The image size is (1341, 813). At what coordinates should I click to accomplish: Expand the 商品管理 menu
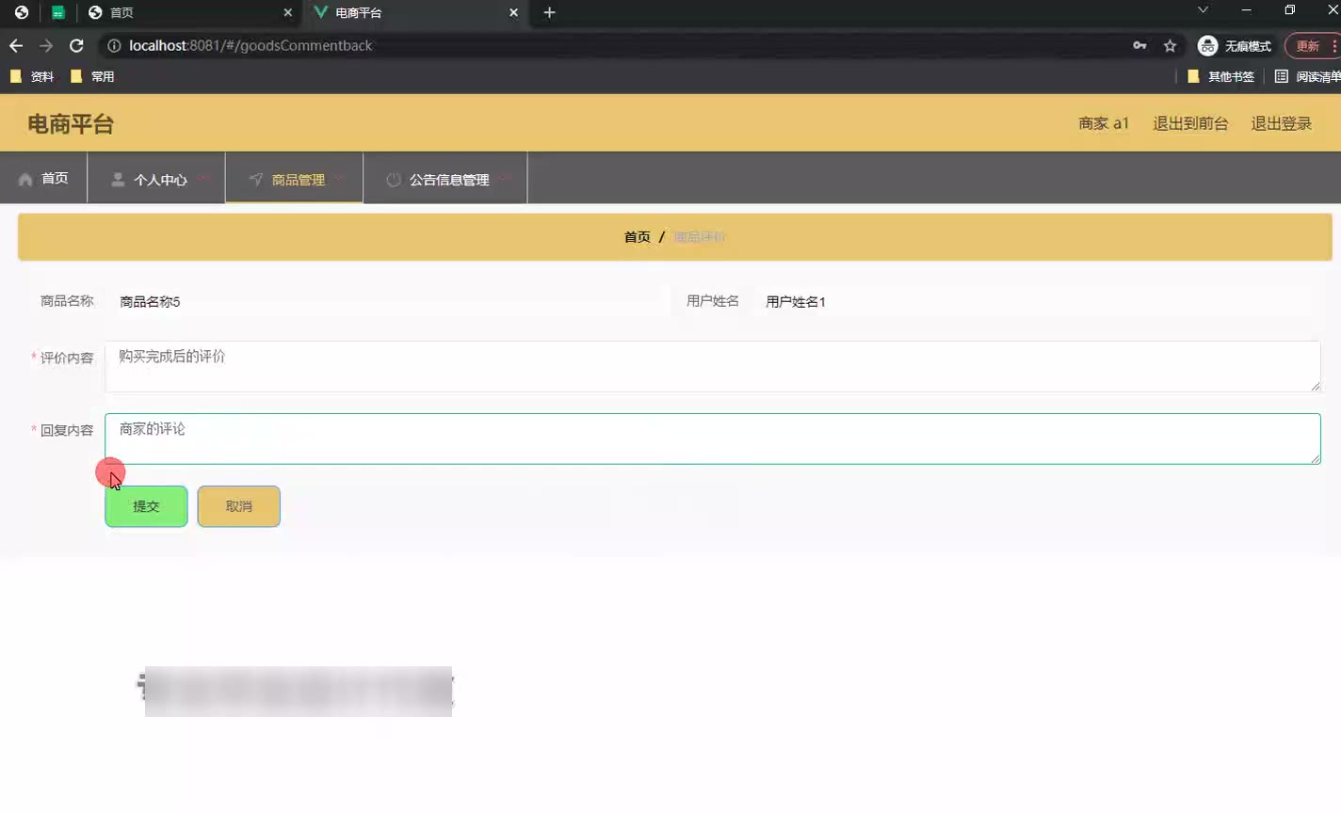tap(295, 179)
